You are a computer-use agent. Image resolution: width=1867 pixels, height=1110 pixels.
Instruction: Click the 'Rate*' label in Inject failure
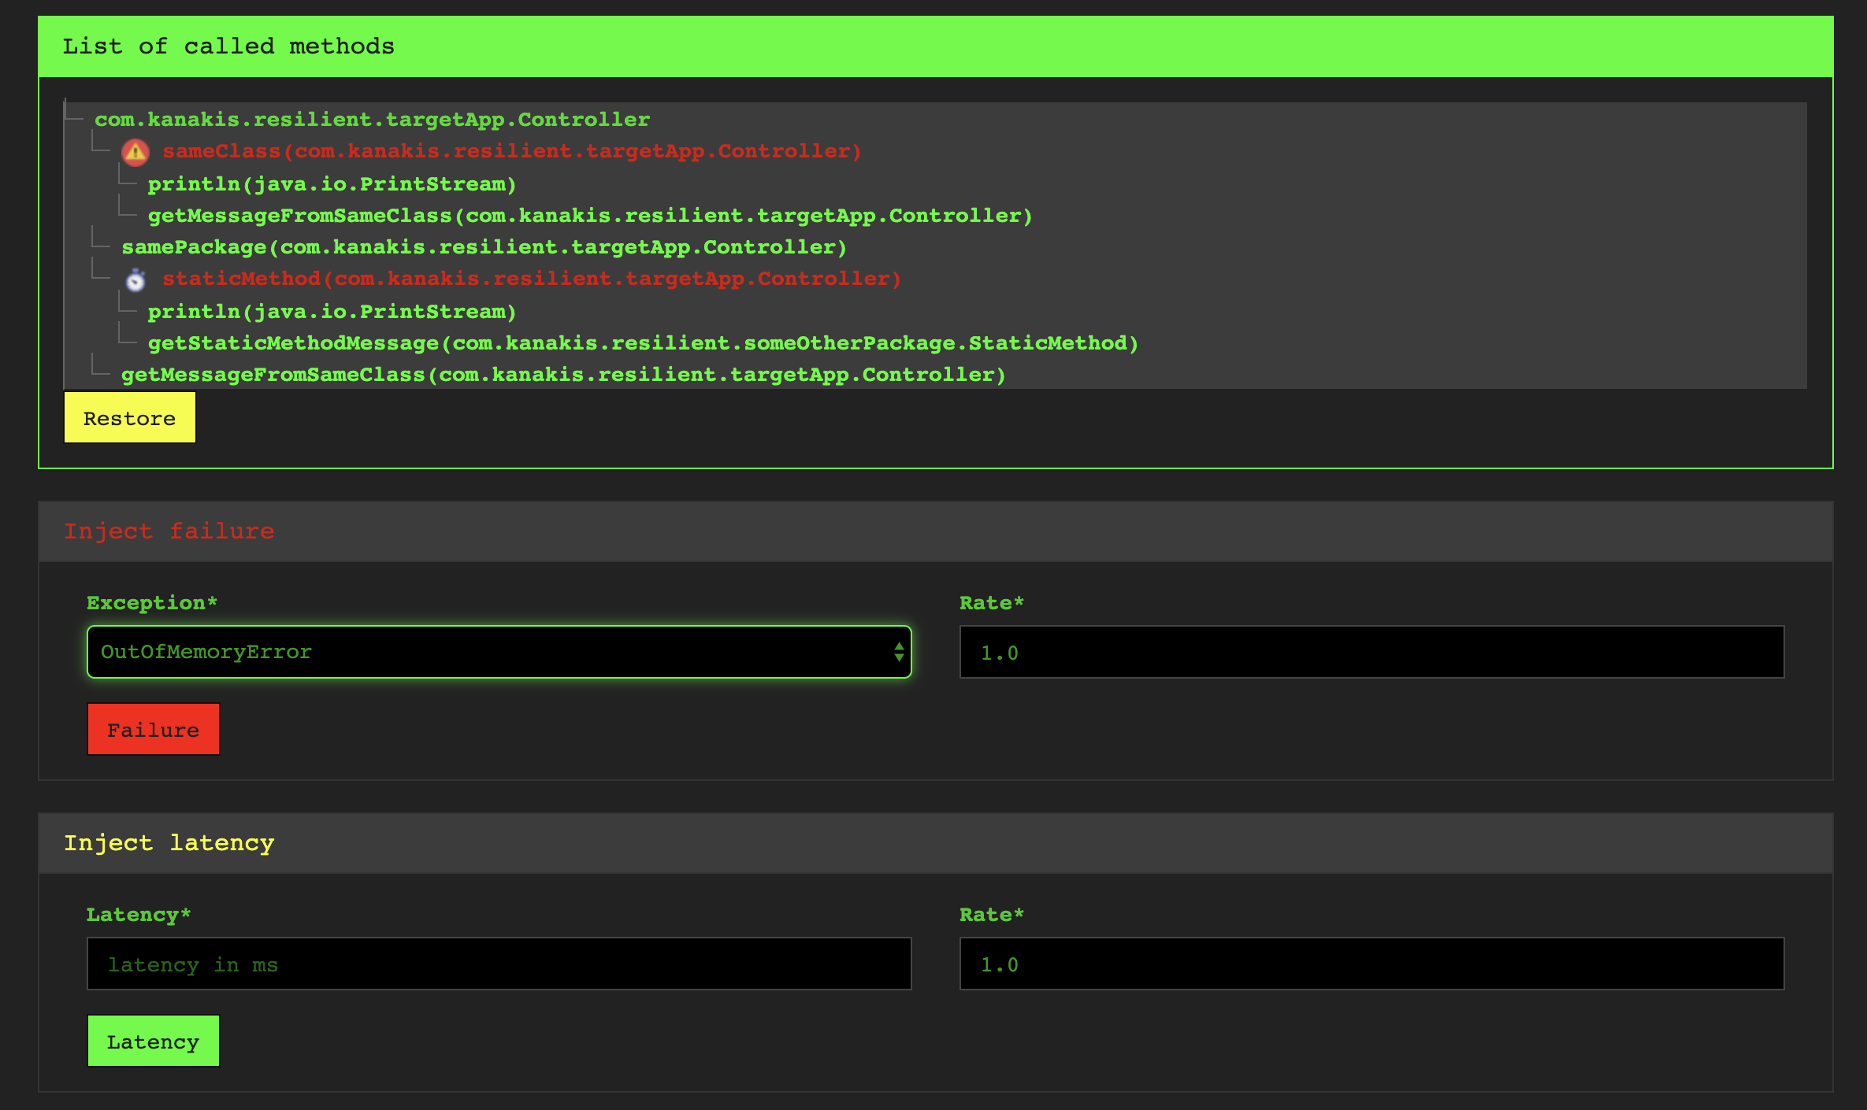pos(992,603)
